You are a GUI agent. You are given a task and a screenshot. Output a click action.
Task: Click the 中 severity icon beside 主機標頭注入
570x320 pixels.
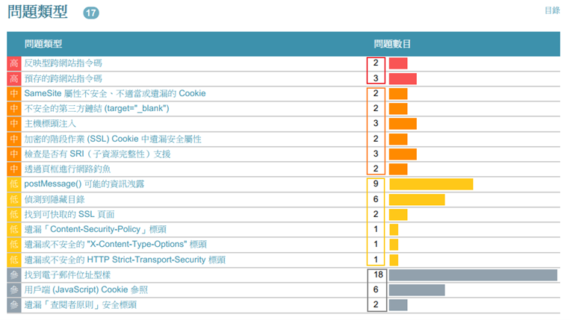pos(14,124)
